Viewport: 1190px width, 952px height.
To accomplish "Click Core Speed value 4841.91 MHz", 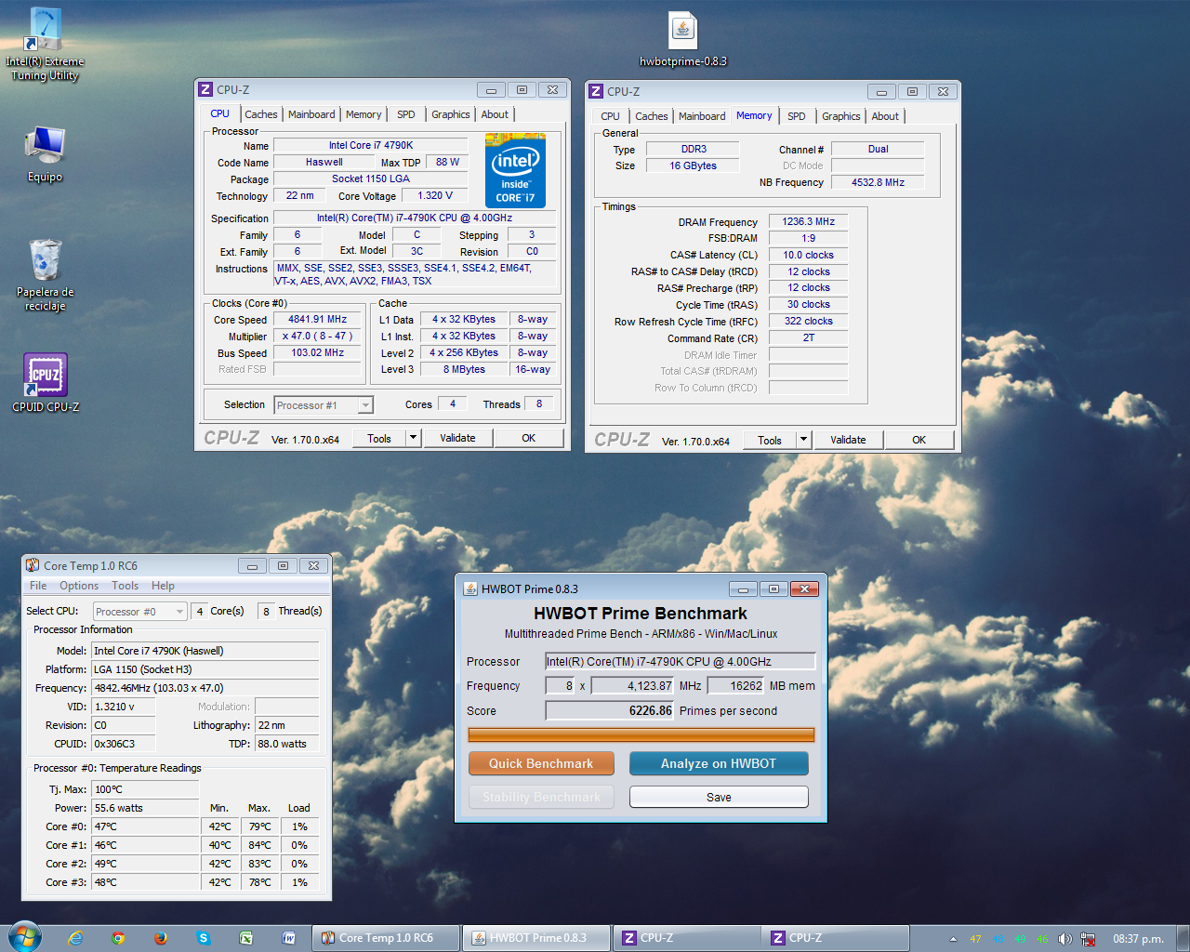I will pos(317,319).
